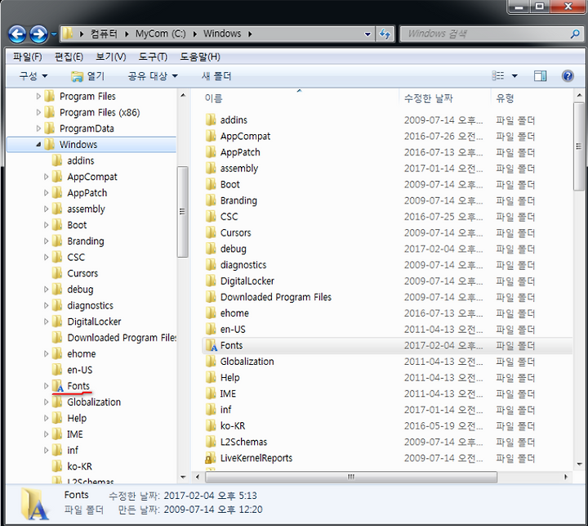The width and height of the screenshot is (588, 526).
Task: Click the MyCom (C:) breadcrumb segment
Action: pyautogui.click(x=161, y=34)
